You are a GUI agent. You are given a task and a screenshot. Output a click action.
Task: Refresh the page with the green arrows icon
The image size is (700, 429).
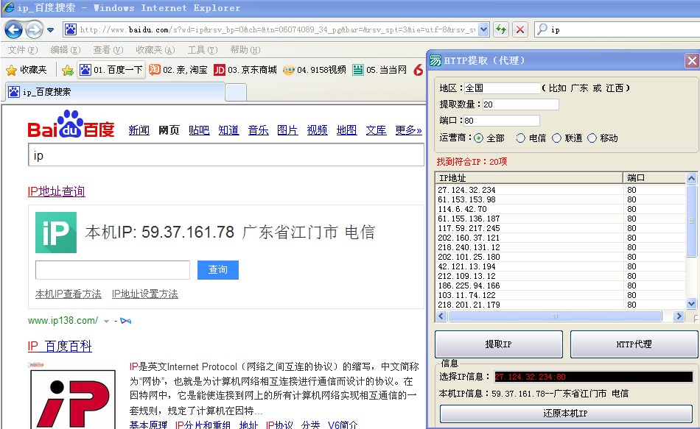tap(501, 30)
